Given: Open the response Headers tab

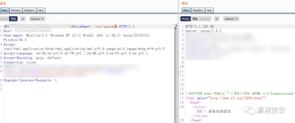Looking at the screenshot, I should tap(198, 11).
